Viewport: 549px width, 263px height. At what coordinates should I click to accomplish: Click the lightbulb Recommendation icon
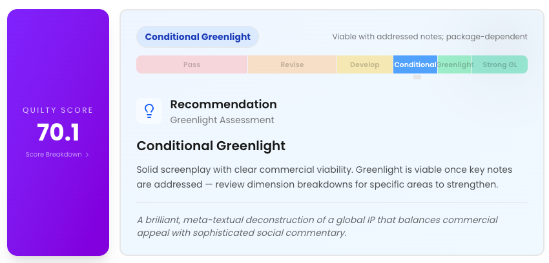149,111
